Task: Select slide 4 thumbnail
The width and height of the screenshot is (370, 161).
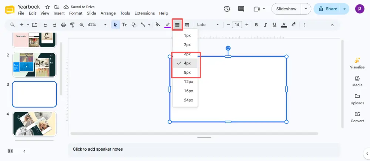Action: click(34, 124)
